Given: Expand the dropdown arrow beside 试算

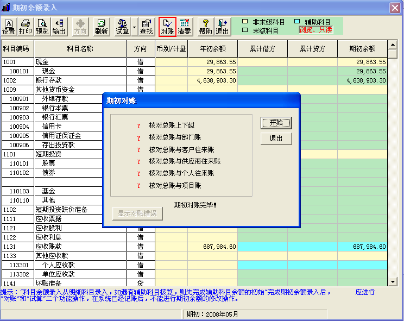Looking at the screenshot, I should point(134,27).
